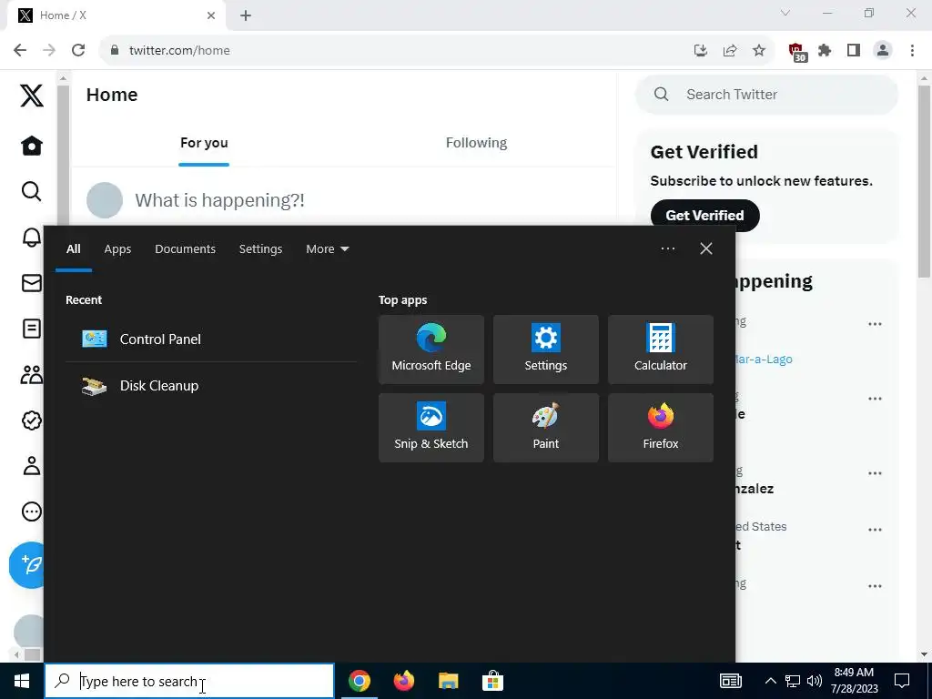Click the Get Verified button
Image resolution: width=932 pixels, height=699 pixels.
click(x=705, y=215)
